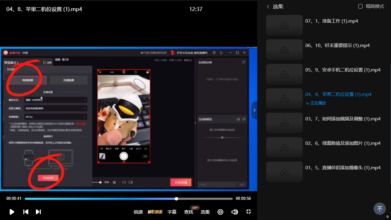Viewport: 391px width, 220px height.
Task: Skip to next video
Action: pyautogui.click(x=38, y=212)
